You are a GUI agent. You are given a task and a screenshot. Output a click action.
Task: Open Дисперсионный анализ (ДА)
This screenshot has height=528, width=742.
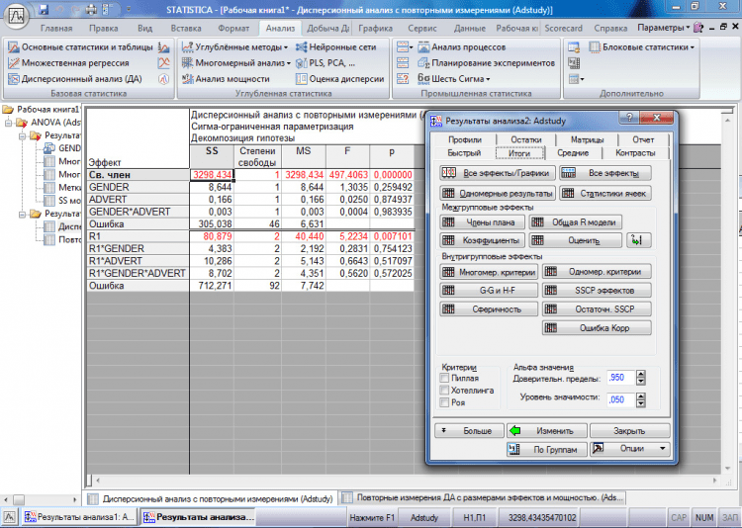click(75, 79)
